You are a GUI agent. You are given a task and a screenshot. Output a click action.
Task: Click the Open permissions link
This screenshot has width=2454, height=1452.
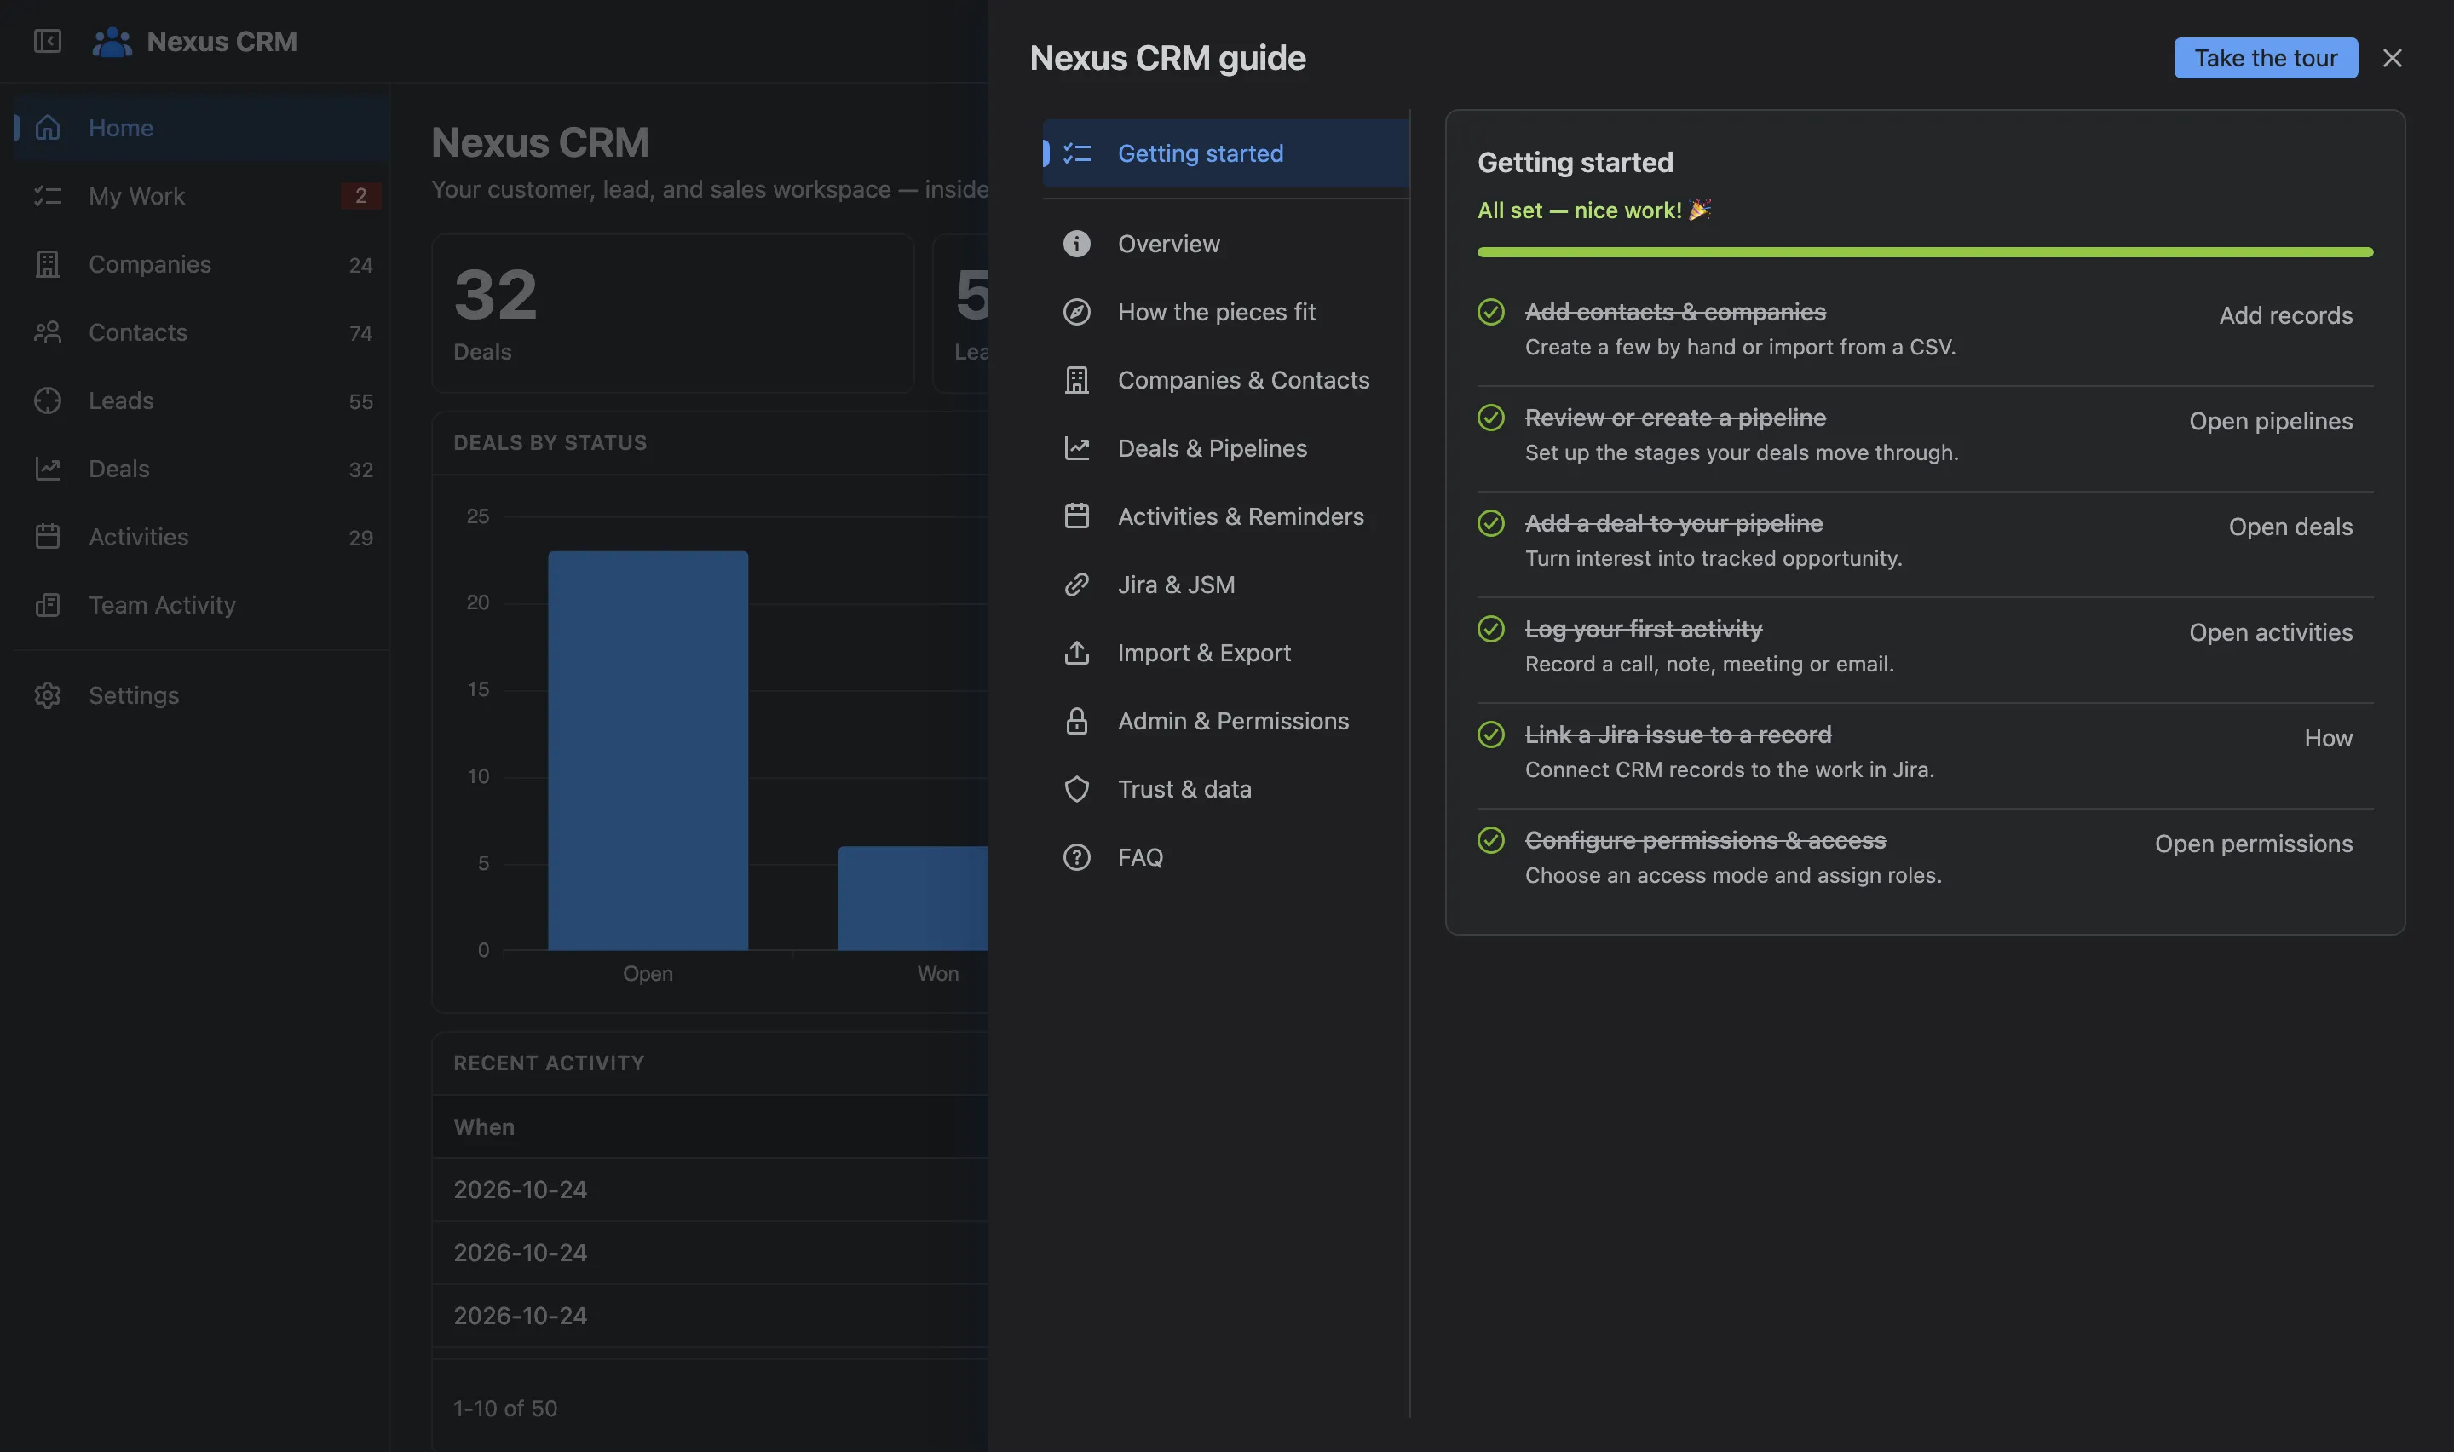(2254, 844)
